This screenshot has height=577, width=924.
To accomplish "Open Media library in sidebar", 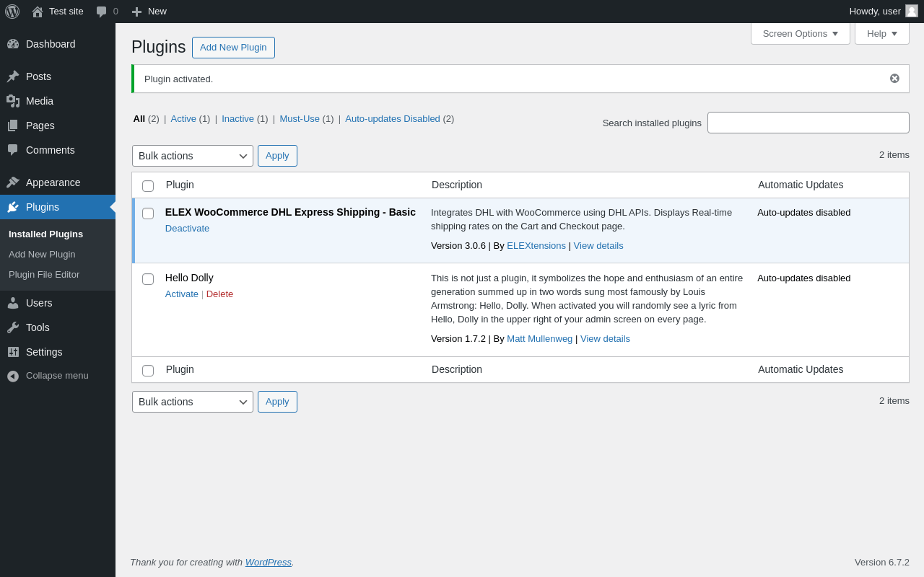I will coord(40,101).
